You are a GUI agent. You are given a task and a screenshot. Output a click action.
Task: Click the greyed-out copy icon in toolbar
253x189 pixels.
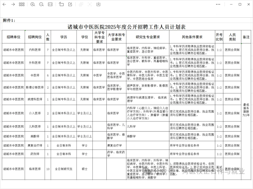coord(81,4)
